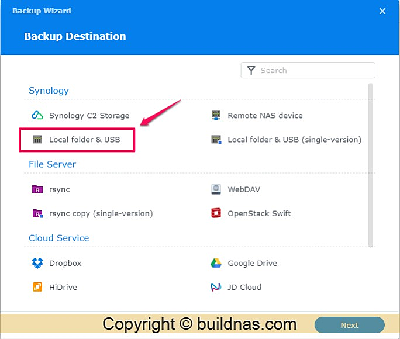Click the Cloud Service section heading
This screenshot has height=339, width=400.
pyautogui.click(x=59, y=238)
